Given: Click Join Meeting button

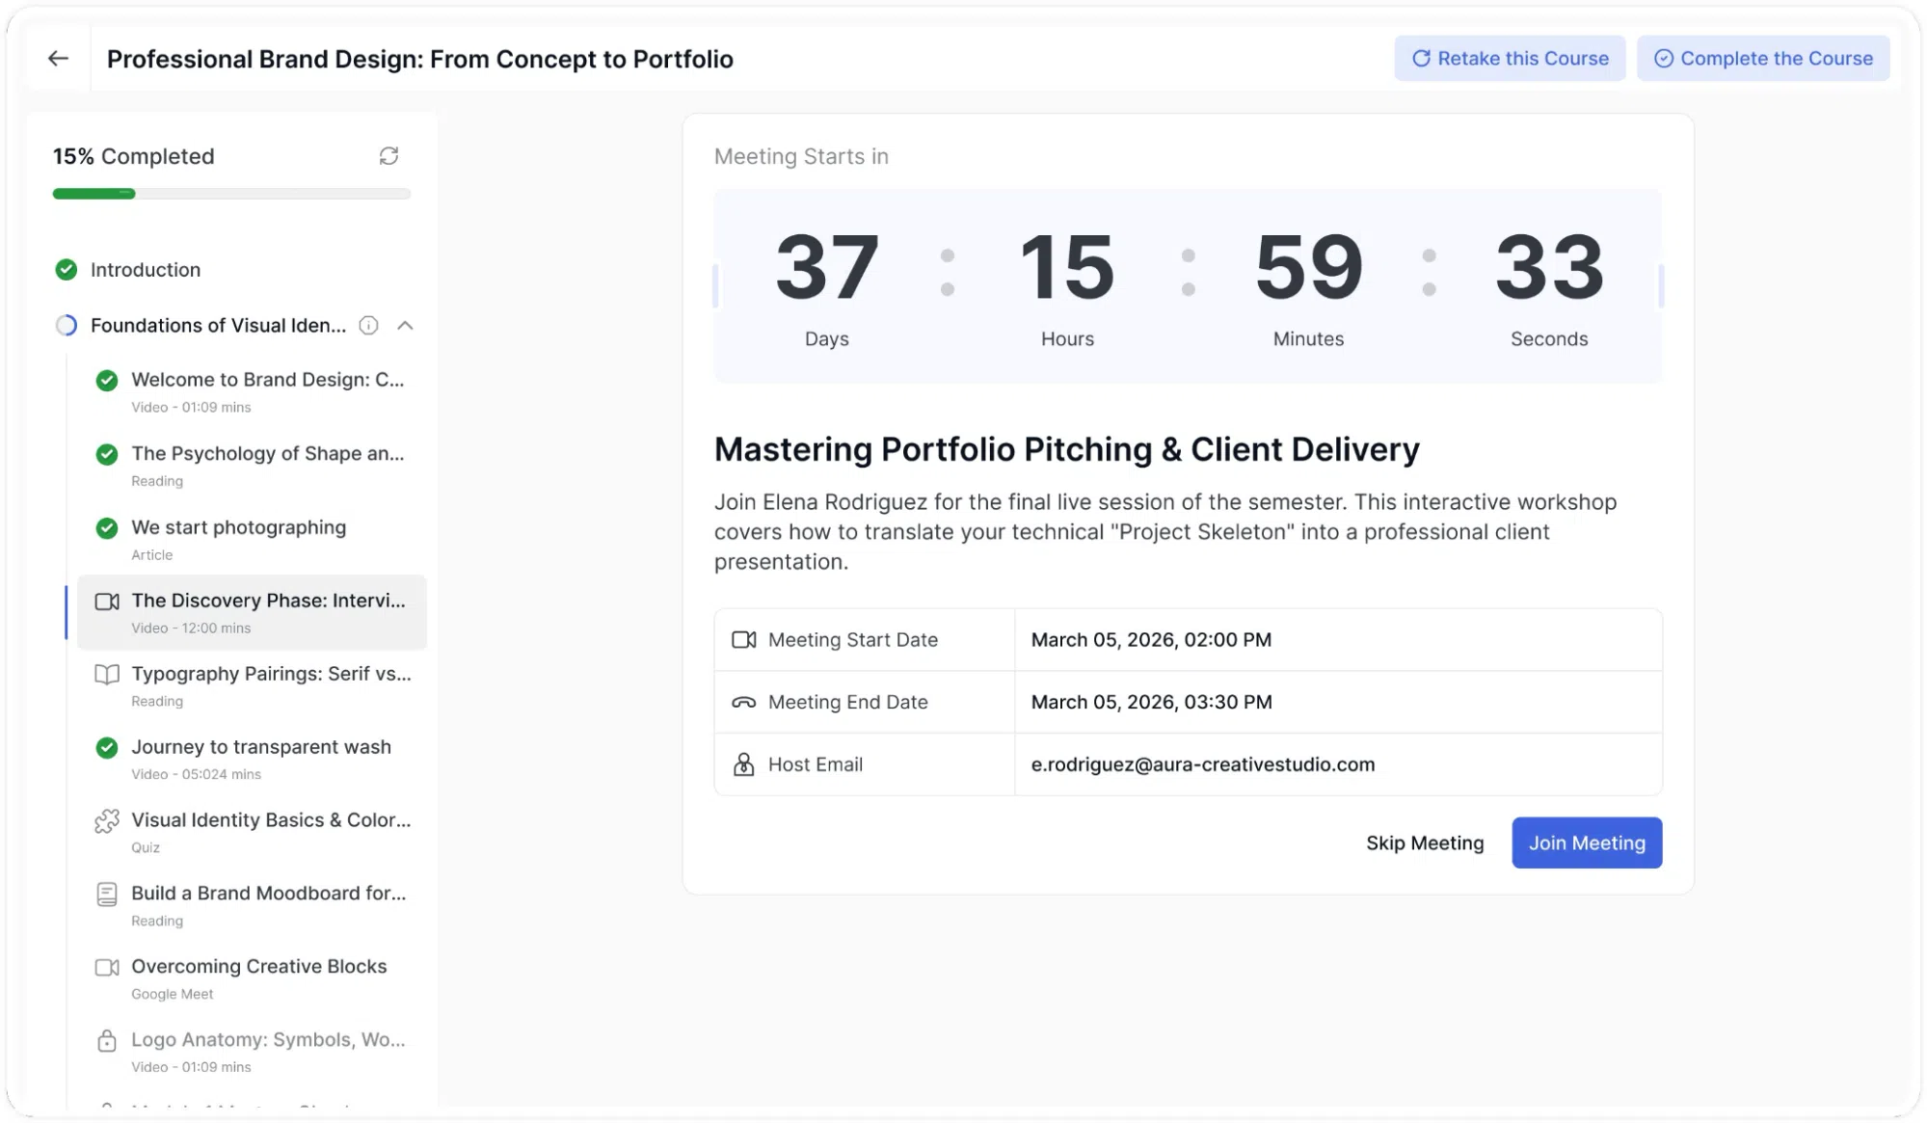Looking at the screenshot, I should tap(1587, 843).
